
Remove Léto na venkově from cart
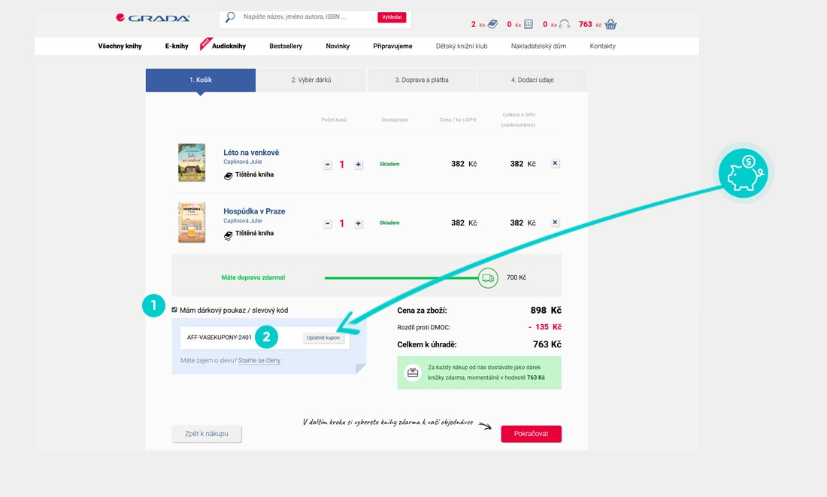(x=555, y=163)
